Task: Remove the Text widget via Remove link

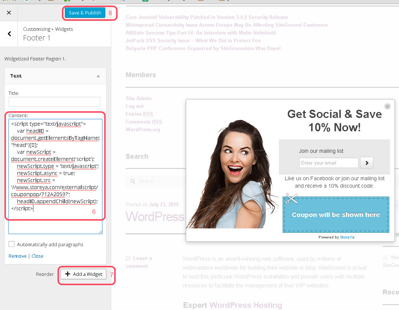Action: (x=17, y=256)
